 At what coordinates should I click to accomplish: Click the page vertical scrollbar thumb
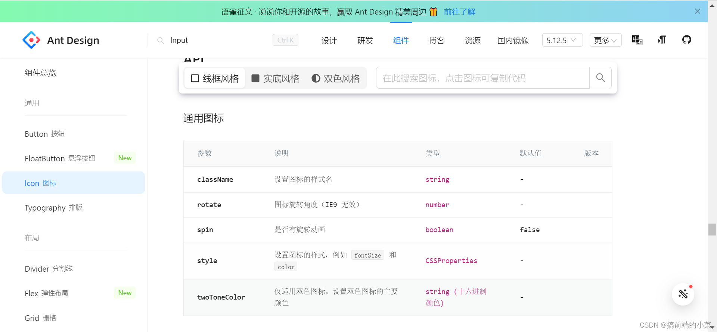(712, 230)
